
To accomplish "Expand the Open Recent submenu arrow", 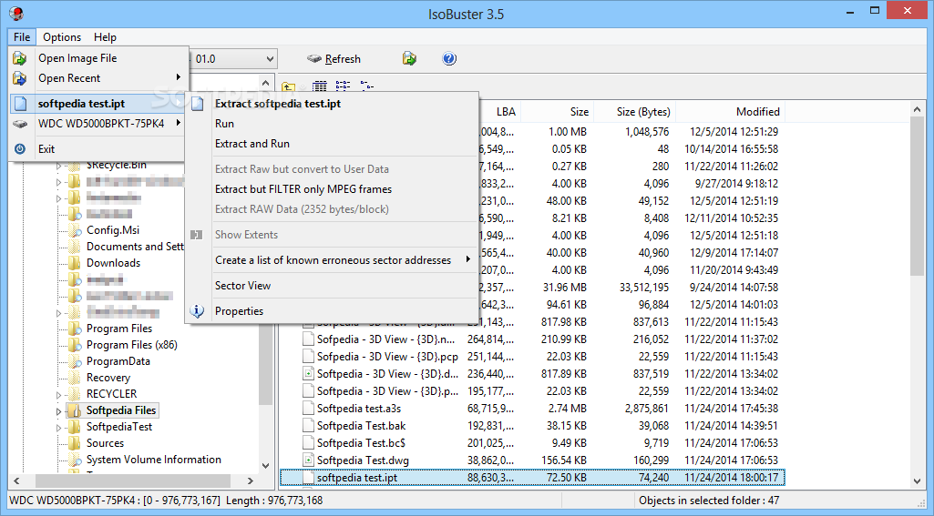I will tap(178, 77).
